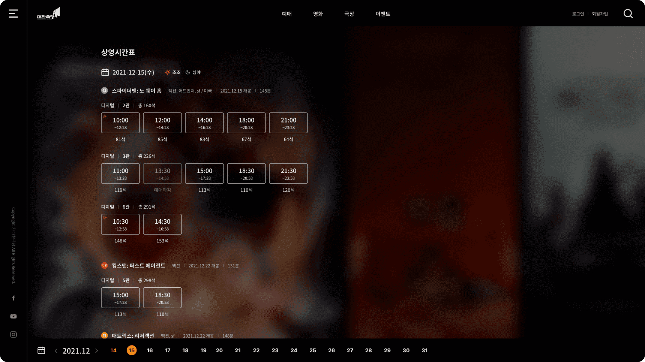
Task: Select the 18:00 showtime in 2관
Action: [x=246, y=123]
